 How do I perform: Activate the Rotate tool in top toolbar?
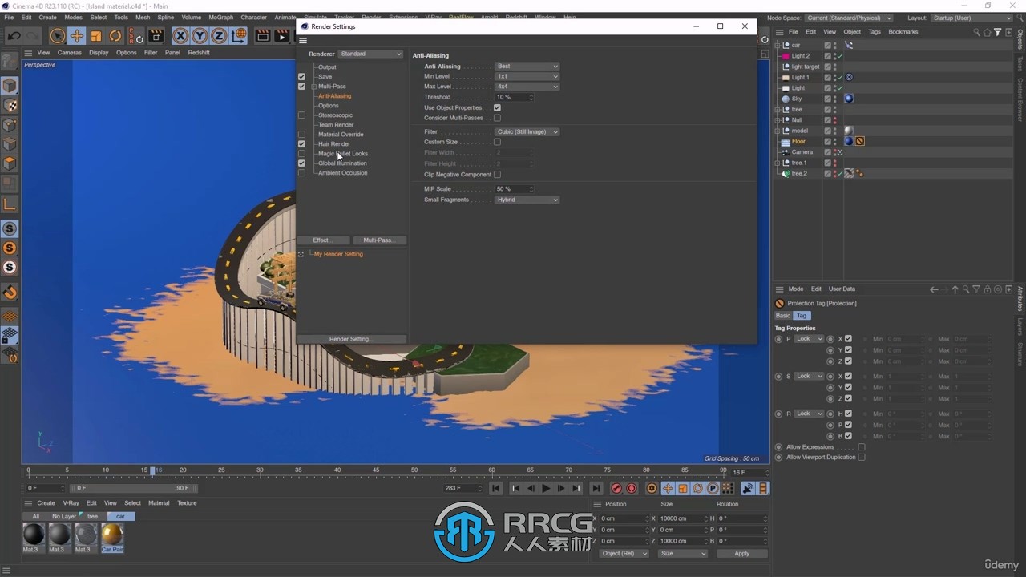(115, 36)
